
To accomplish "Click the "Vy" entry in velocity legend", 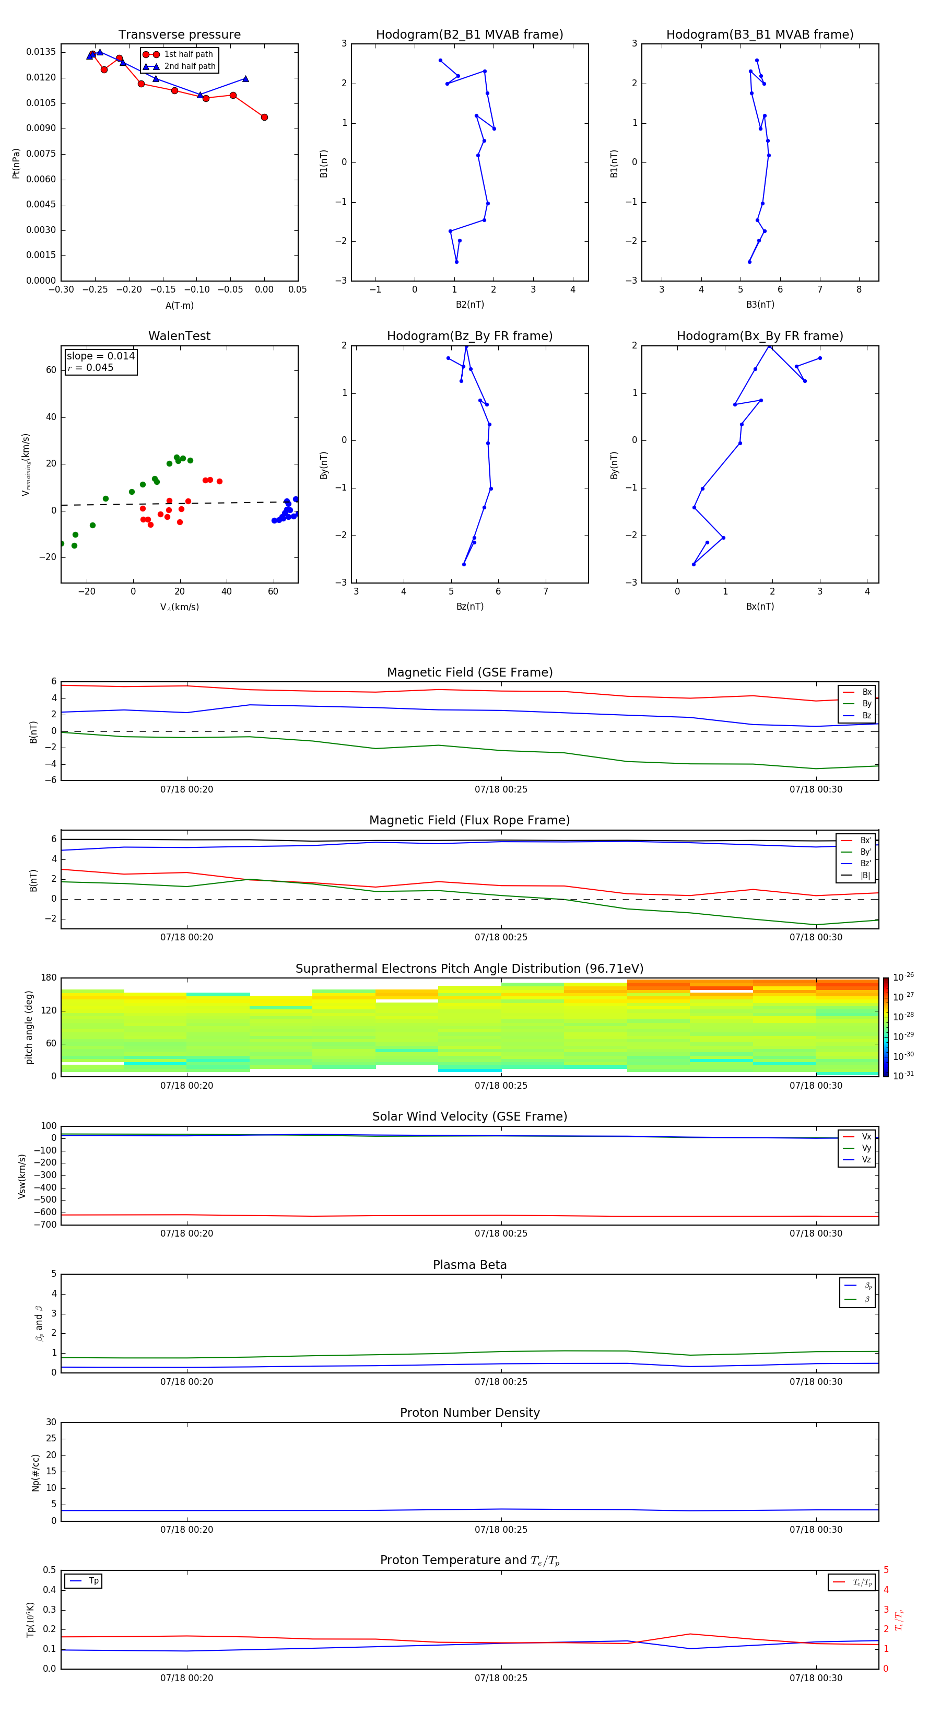I will click(x=857, y=1148).
